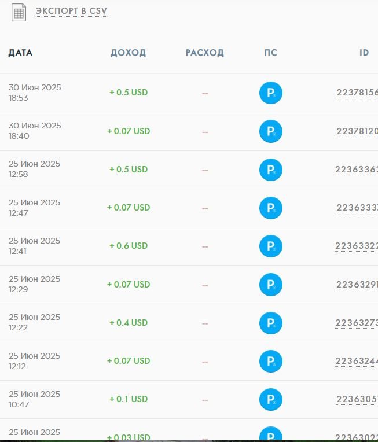This screenshot has width=378, height=442.
Task: Open transaction ID link starting with 22378120
Action: [357, 131]
